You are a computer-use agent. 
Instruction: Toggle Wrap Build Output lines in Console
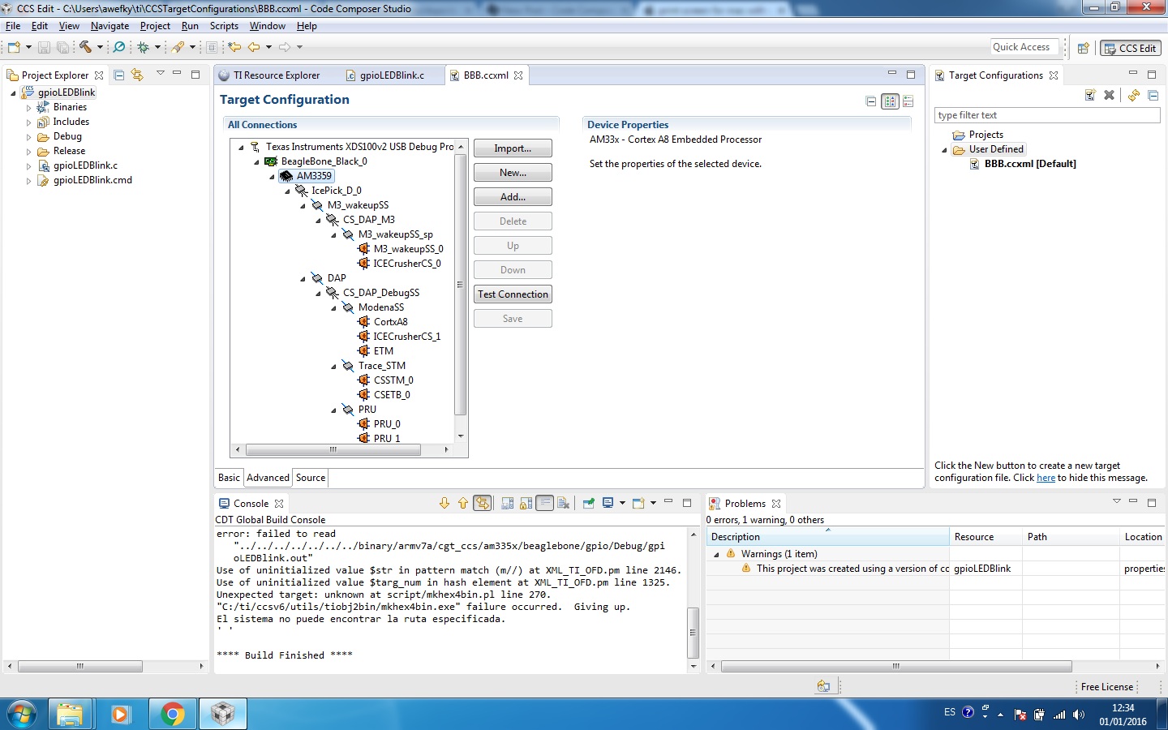pos(545,503)
